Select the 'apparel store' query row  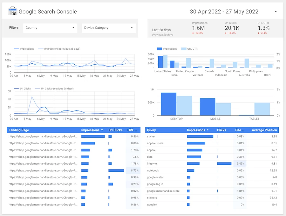212,143
